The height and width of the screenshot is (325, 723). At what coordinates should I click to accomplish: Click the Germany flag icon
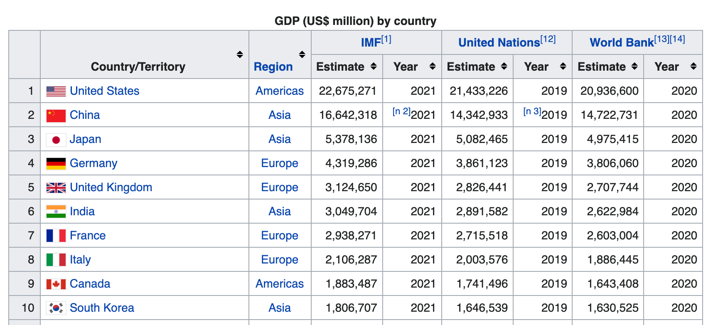56,164
